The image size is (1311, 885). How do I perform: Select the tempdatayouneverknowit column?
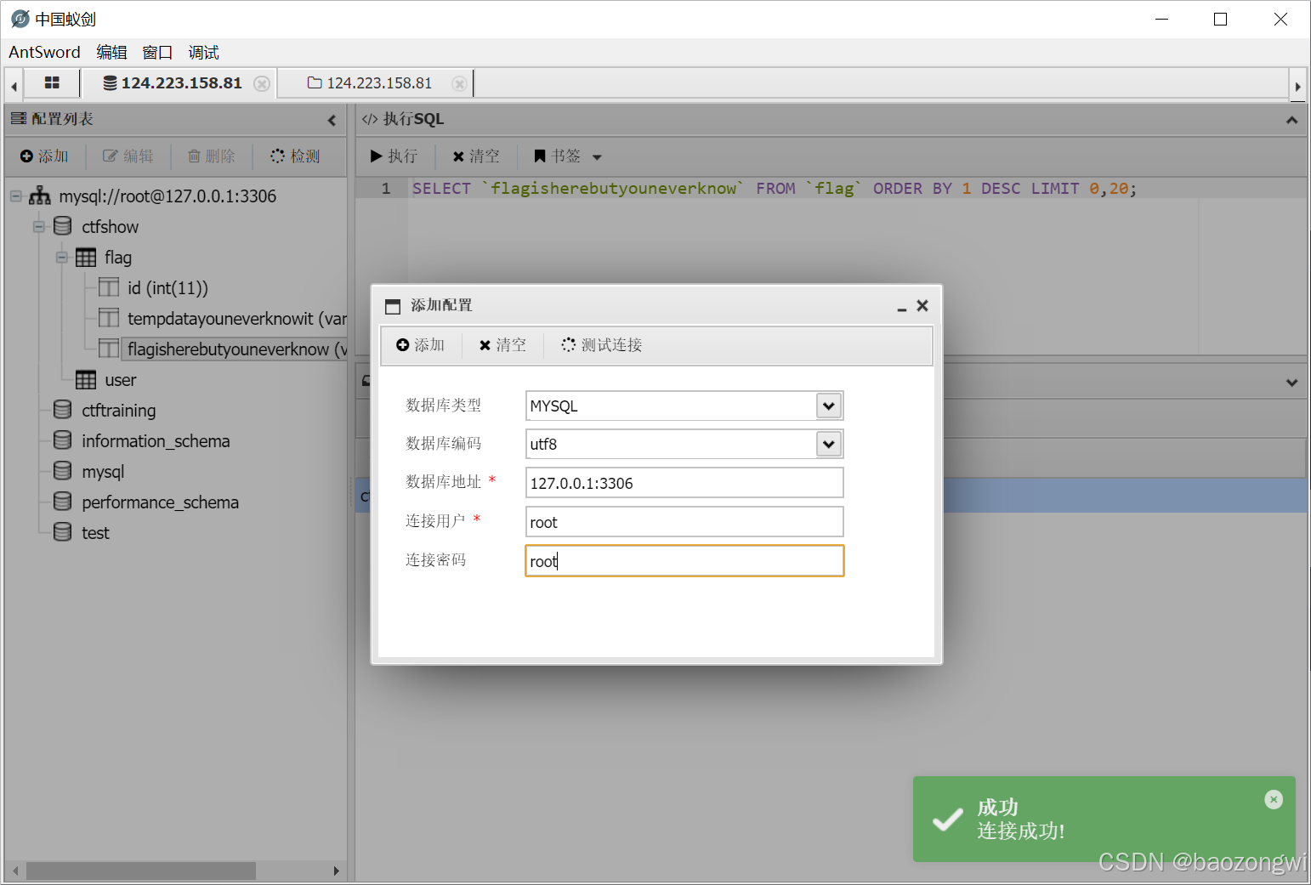237,319
